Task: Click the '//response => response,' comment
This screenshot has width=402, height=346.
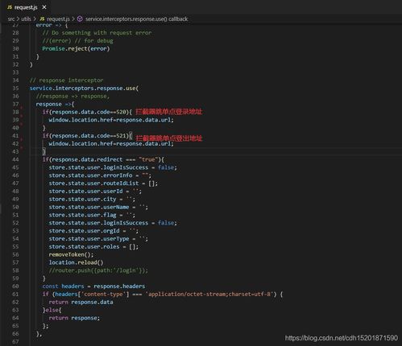Action: click(x=73, y=97)
